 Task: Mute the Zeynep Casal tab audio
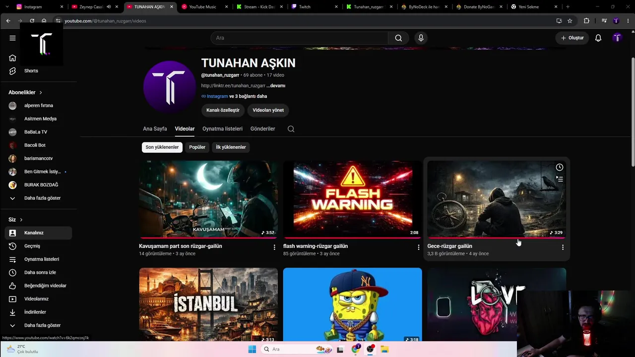109,7
